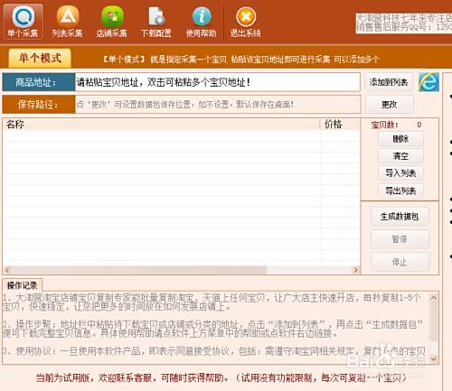Screen dimensions: 452x391
Task: Click 生成数据包 button
Action: (400, 216)
